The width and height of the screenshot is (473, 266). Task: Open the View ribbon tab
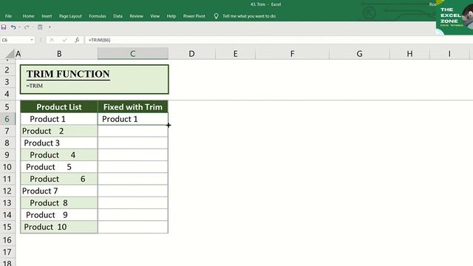pyautogui.click(x=154, y=16)
